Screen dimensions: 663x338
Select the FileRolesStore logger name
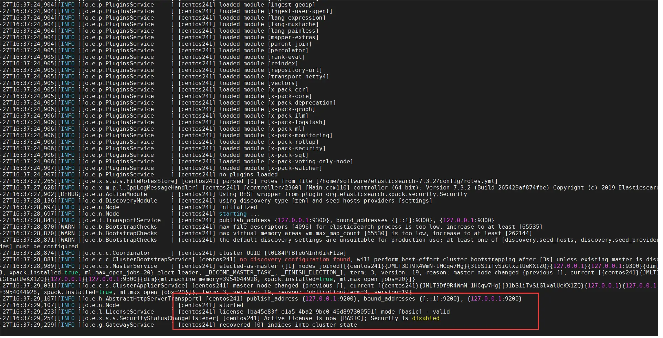(130, 181)
